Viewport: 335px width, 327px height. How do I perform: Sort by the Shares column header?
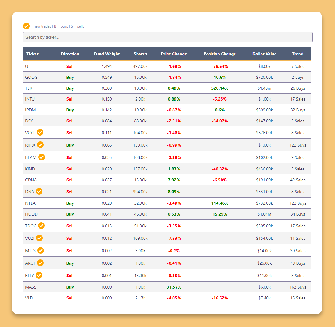(x=140, y=54)
